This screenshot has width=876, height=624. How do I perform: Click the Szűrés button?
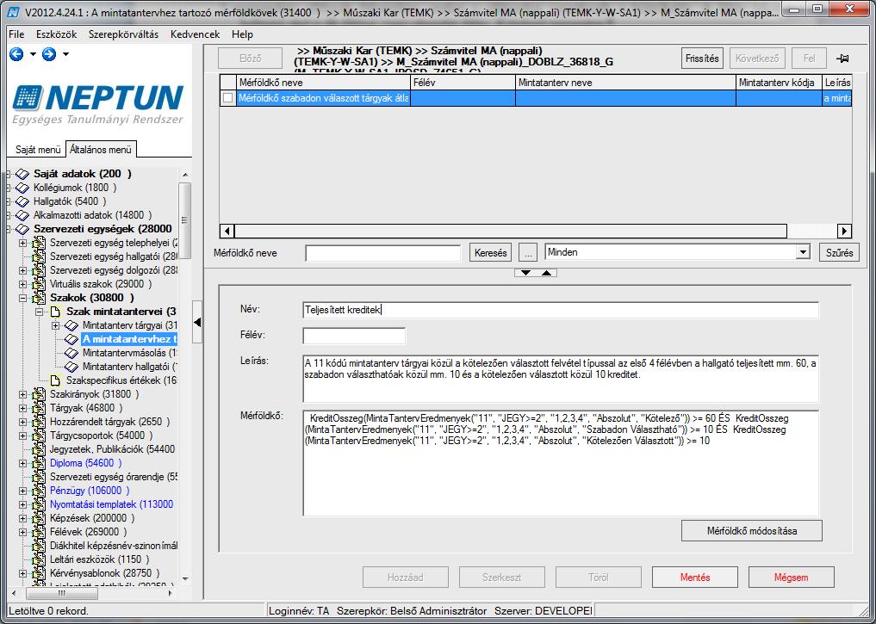(x=839, y=253)
